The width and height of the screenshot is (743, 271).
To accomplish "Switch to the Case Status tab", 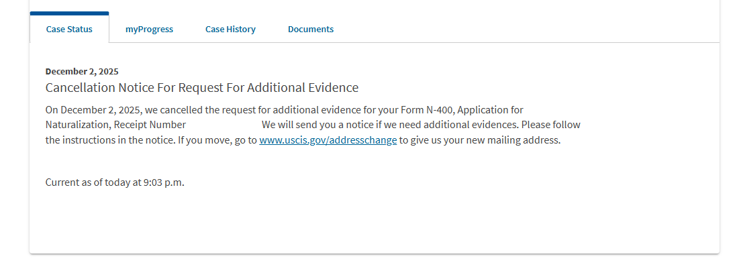I will tap(69, 29).
